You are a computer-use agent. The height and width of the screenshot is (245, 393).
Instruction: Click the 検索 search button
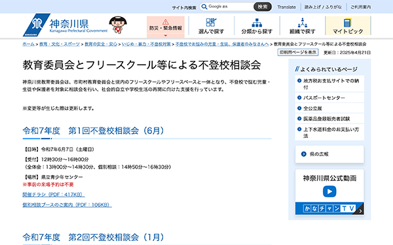(x=263, y=7)
